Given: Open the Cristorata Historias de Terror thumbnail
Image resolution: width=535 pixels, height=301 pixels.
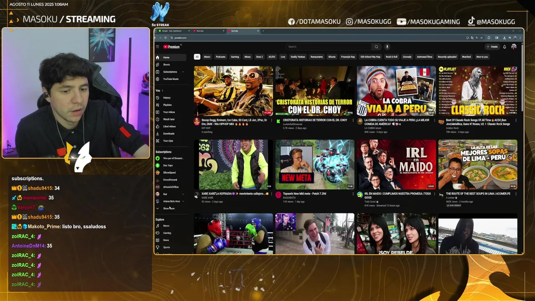Looking at the screenshot, I should (x=315, y=91).
